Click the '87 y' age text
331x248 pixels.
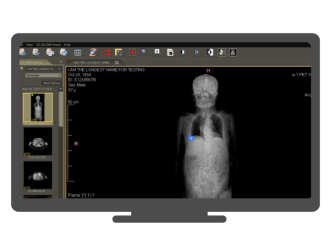pyautogui.click(x=72, y=90)
